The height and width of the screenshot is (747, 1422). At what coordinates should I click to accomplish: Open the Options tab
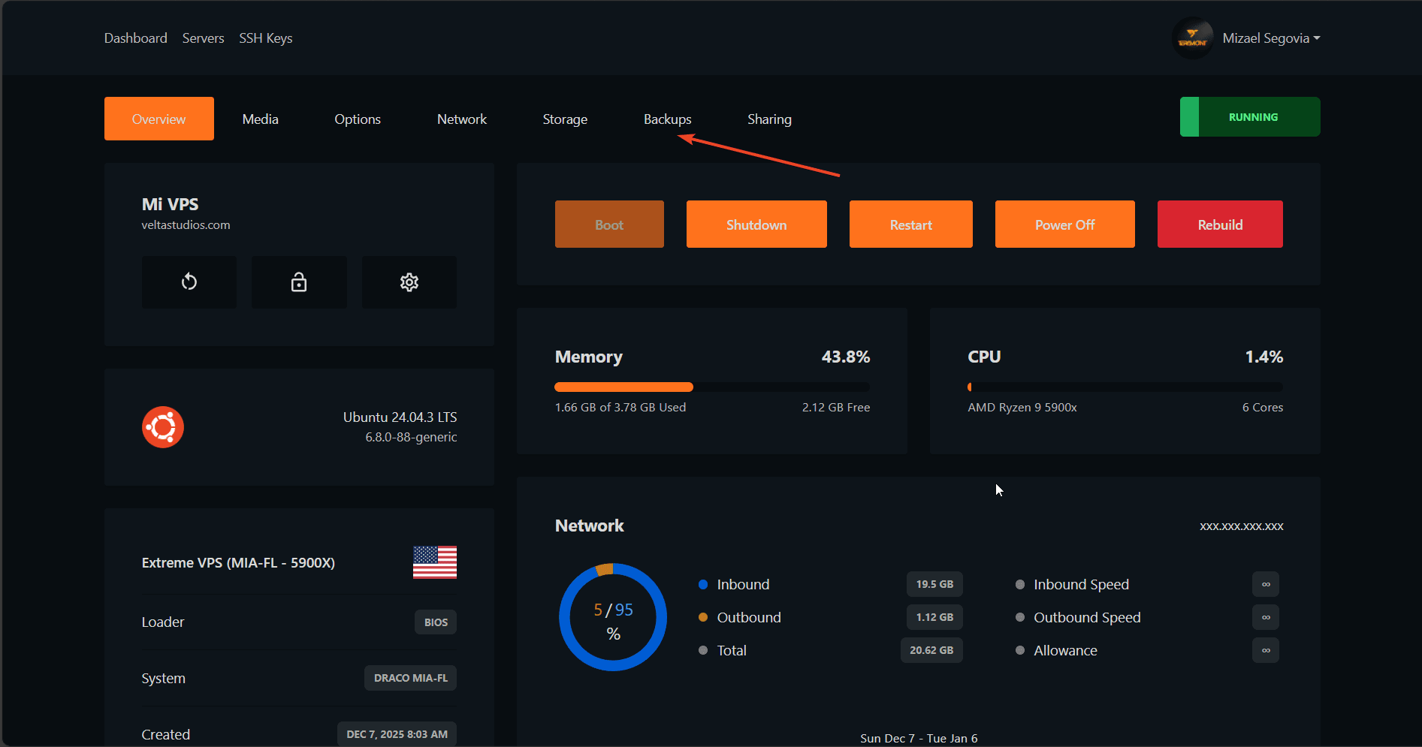pyautogui.click(x=358, y=119)
